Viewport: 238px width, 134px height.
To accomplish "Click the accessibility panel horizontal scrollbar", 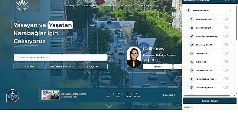I will [x=207, y=96].
